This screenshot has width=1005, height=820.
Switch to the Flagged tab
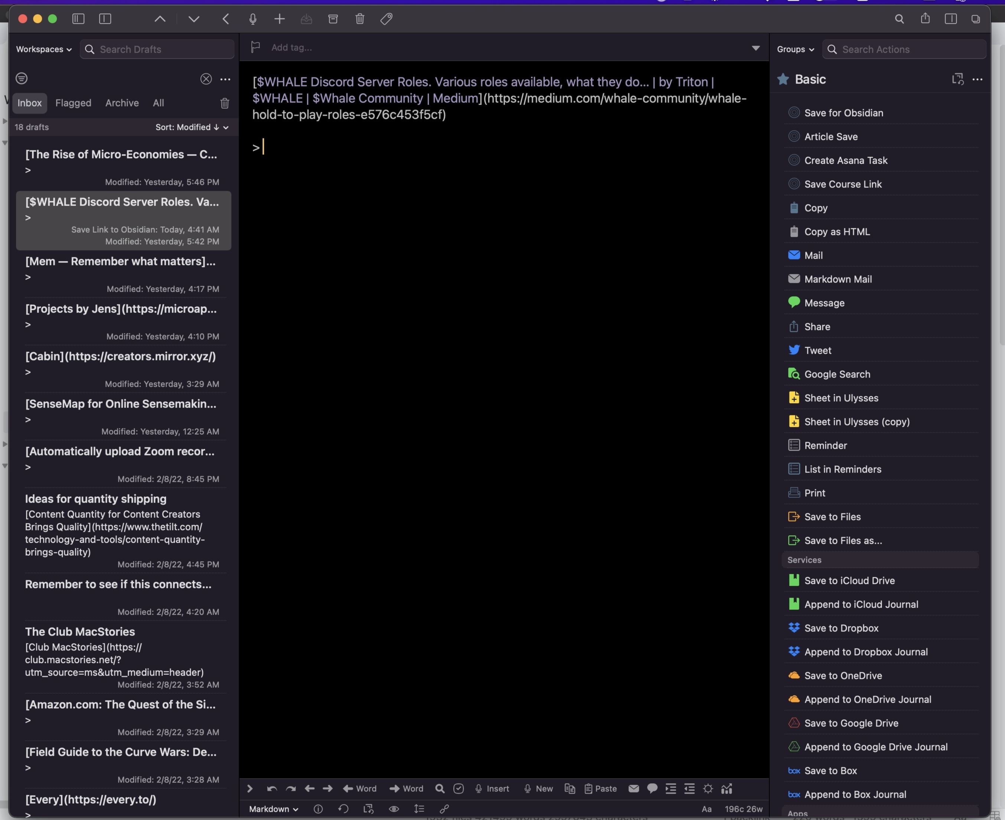click(73, 103)
